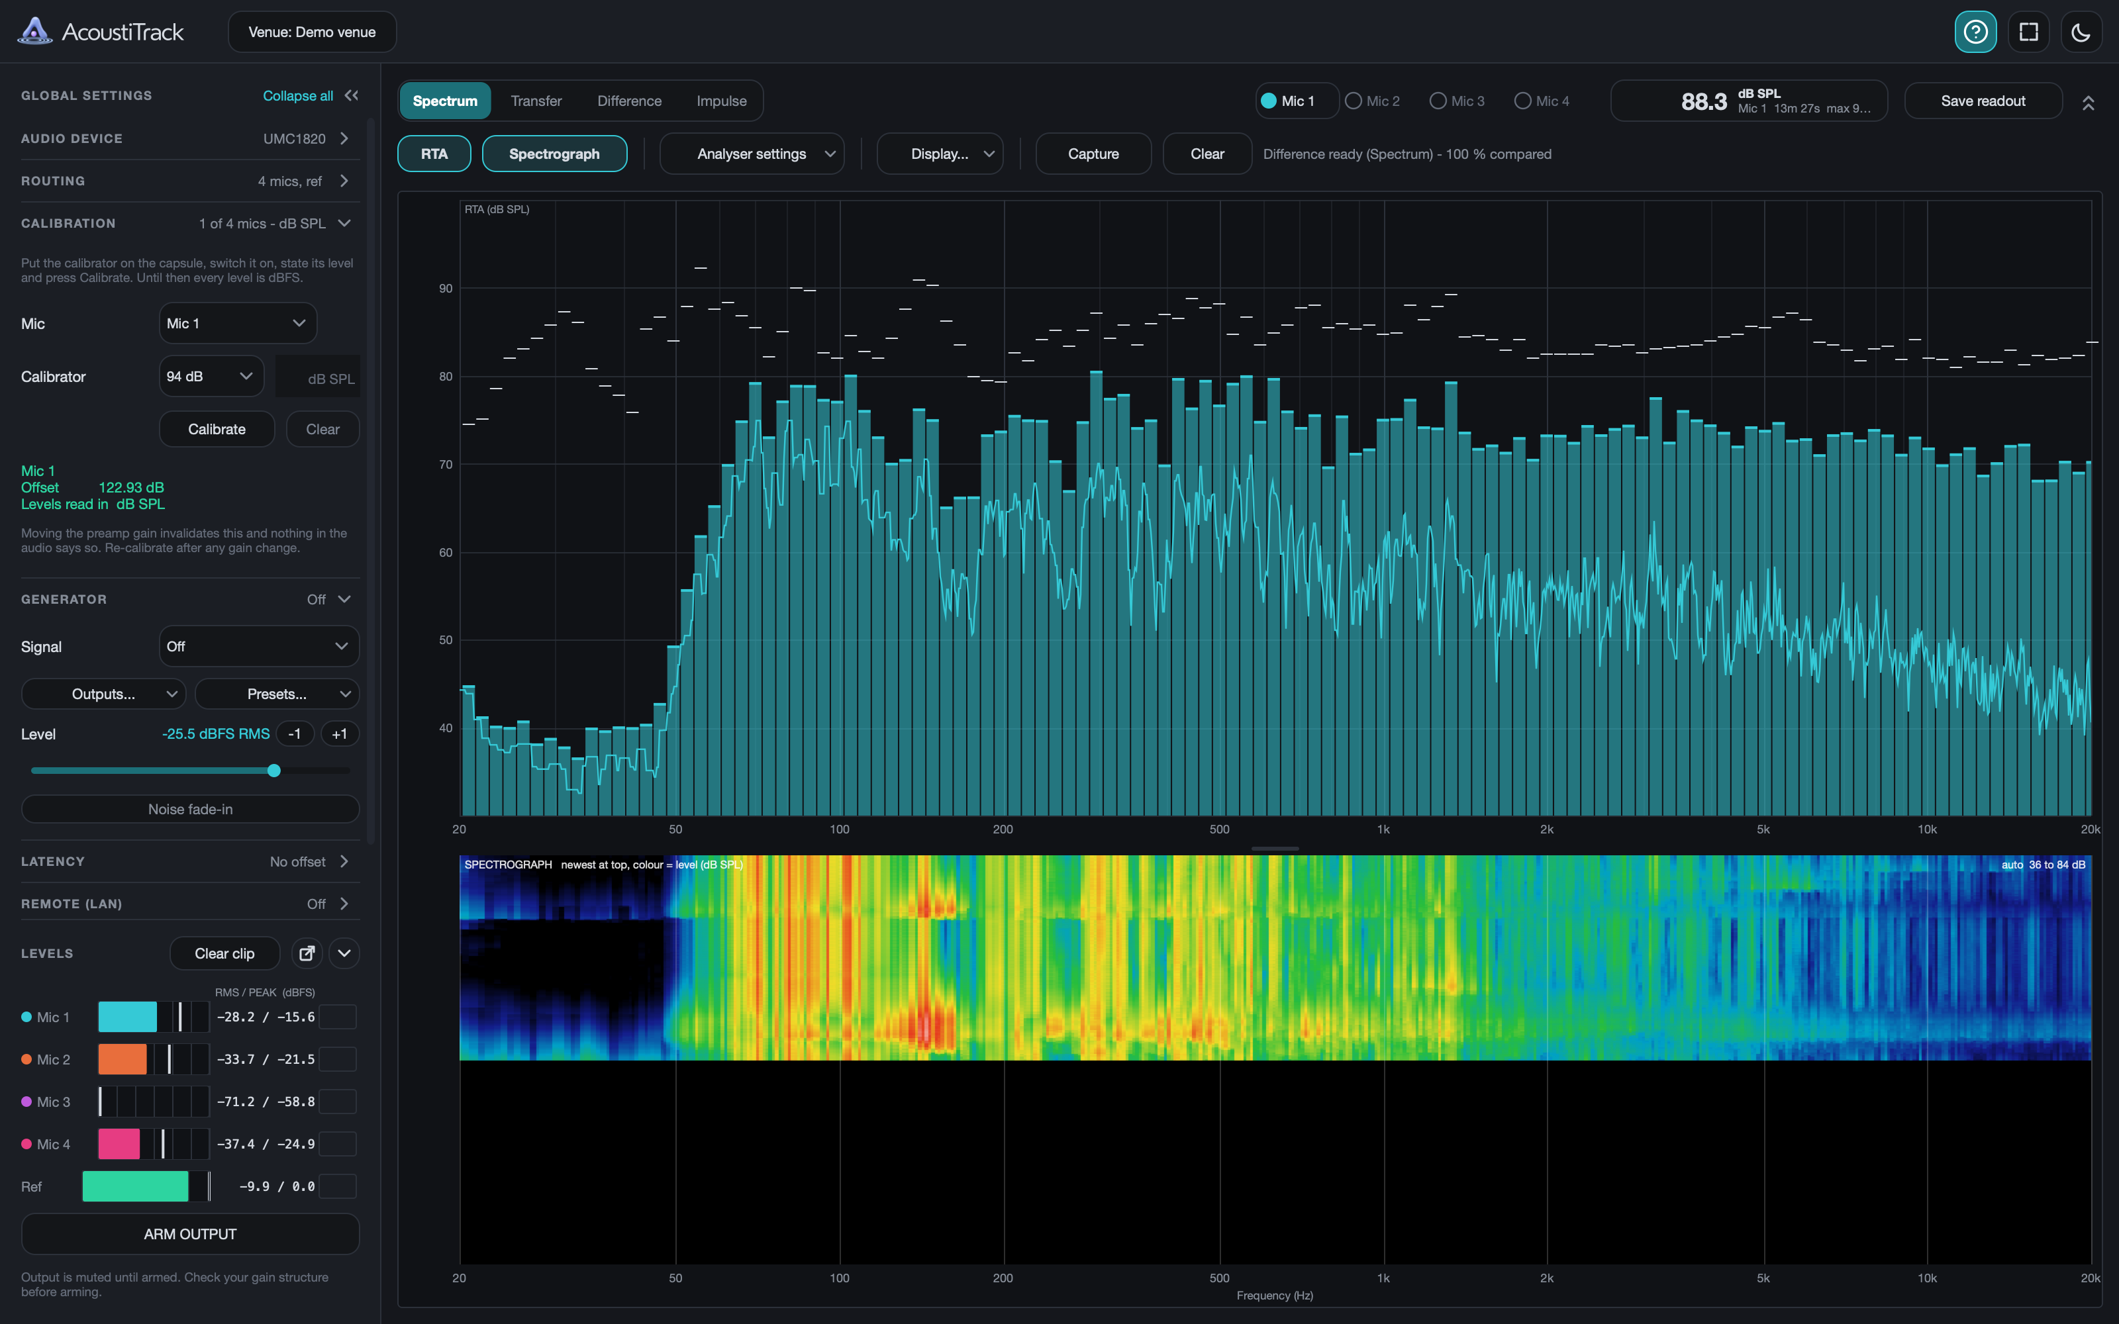This screenshot has width=2119, height=1324.
Task: Open Remote (LAN) settings arrow
Action: pos(344,904)
